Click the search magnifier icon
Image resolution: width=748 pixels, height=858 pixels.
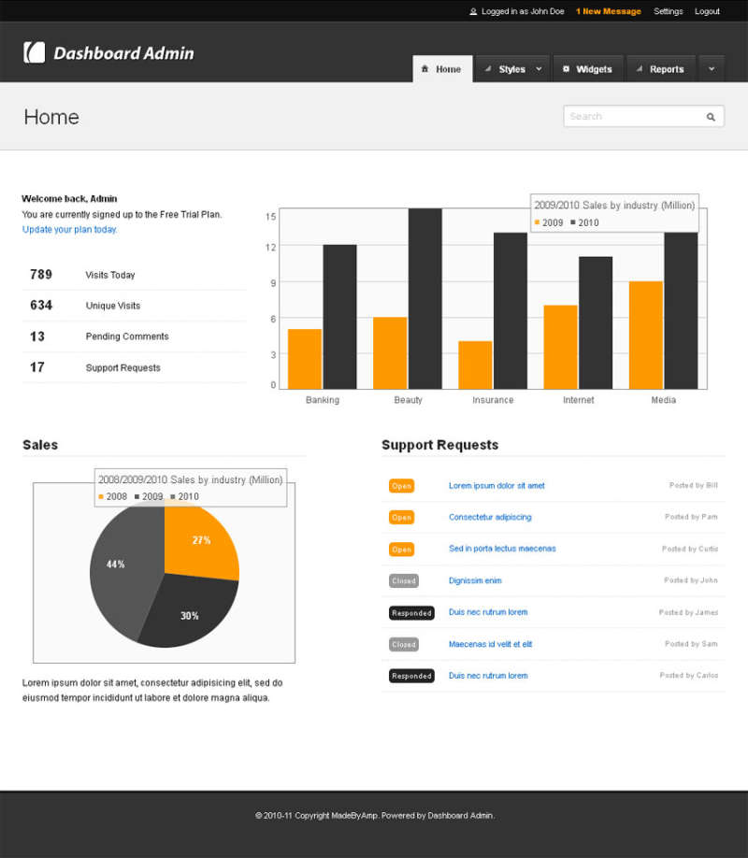[x=711, y=117]
